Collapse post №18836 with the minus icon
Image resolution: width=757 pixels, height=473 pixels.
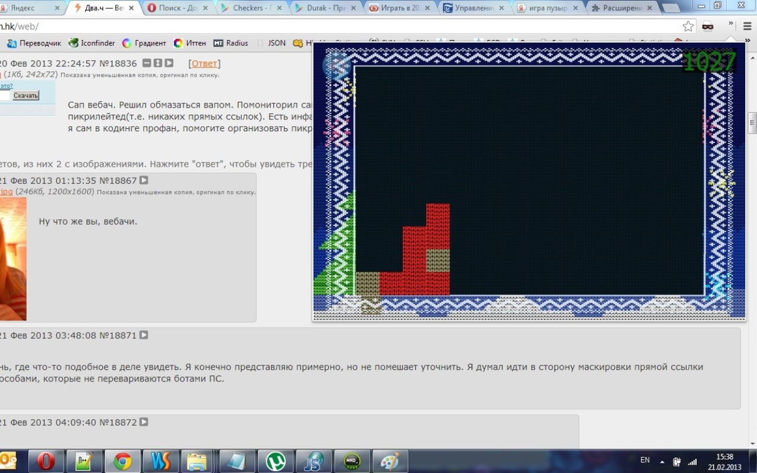(x=147, y=63)
